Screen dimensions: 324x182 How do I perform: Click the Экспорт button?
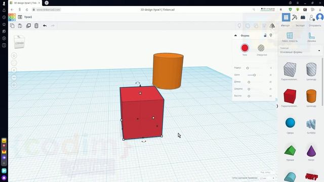pos(300,26)
